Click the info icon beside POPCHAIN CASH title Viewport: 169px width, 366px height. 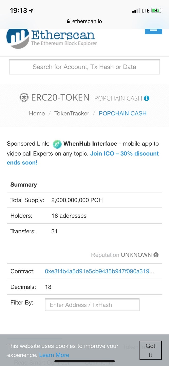(146, 98)
